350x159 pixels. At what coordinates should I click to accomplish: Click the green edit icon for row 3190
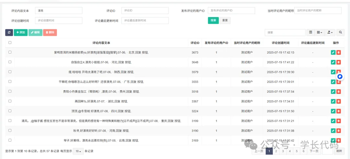[x=333, y=131]
